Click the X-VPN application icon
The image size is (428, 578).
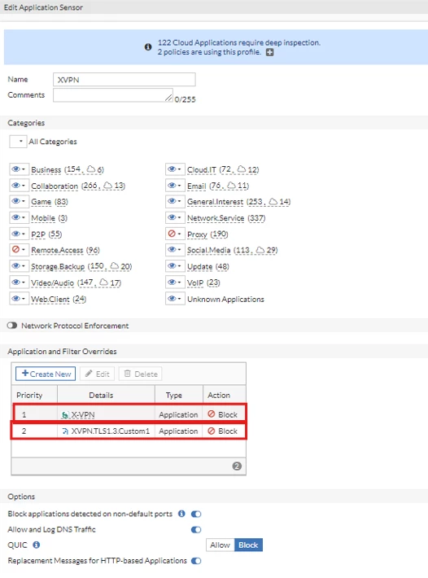pyautogui.click(x=65, y=415)
